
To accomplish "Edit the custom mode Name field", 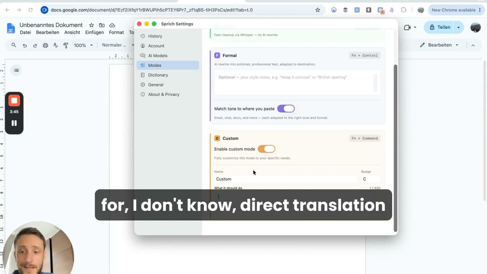I will pos(285,179).
